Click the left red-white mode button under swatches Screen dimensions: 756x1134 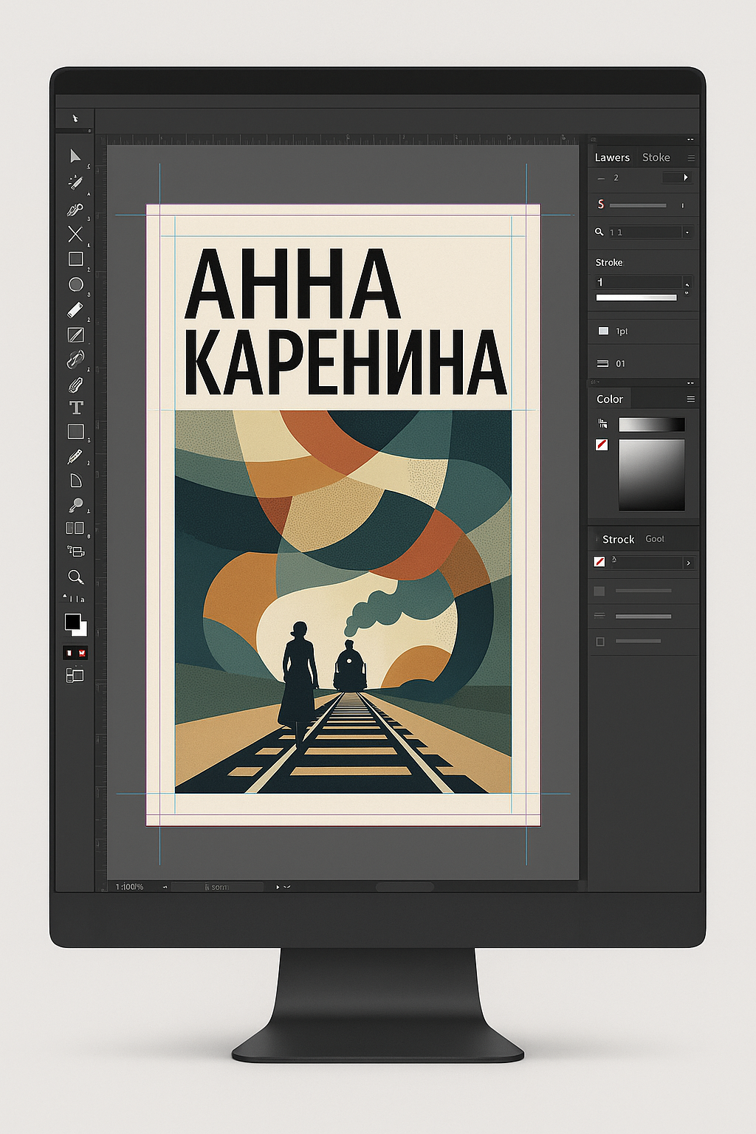pos(69,653)
